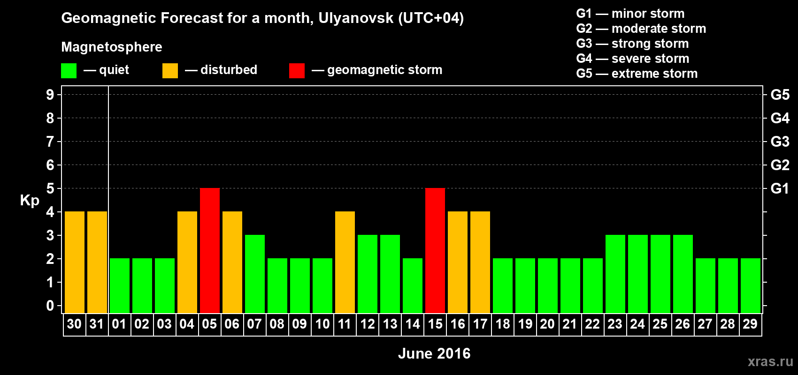798x375 pixels.
Task: Choose the green bar above day 26
Action: pos(683,274)
